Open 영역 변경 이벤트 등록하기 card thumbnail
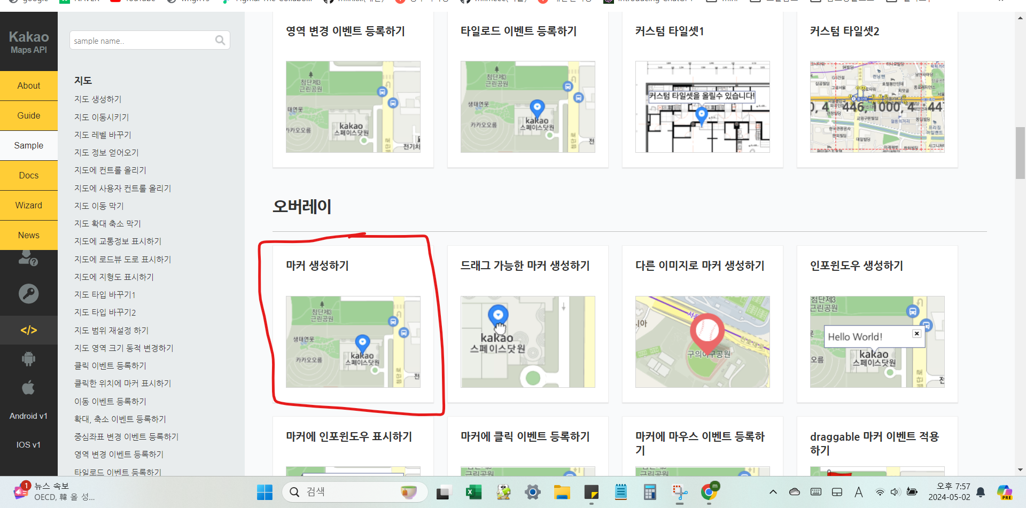 (353, 107)
